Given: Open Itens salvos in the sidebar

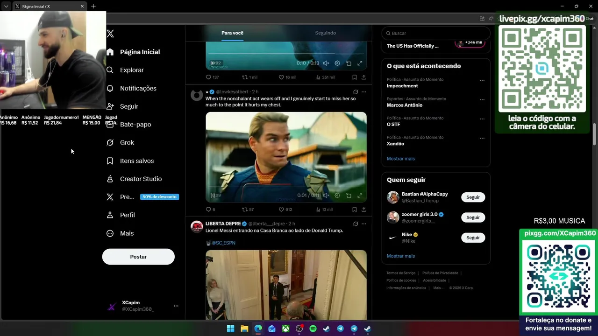Looking at the screenshot, I should coord(130,161).
